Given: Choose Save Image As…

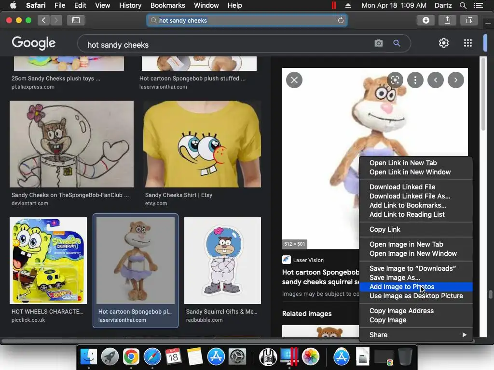Looking at the screenshot, I should pos(416,277).
